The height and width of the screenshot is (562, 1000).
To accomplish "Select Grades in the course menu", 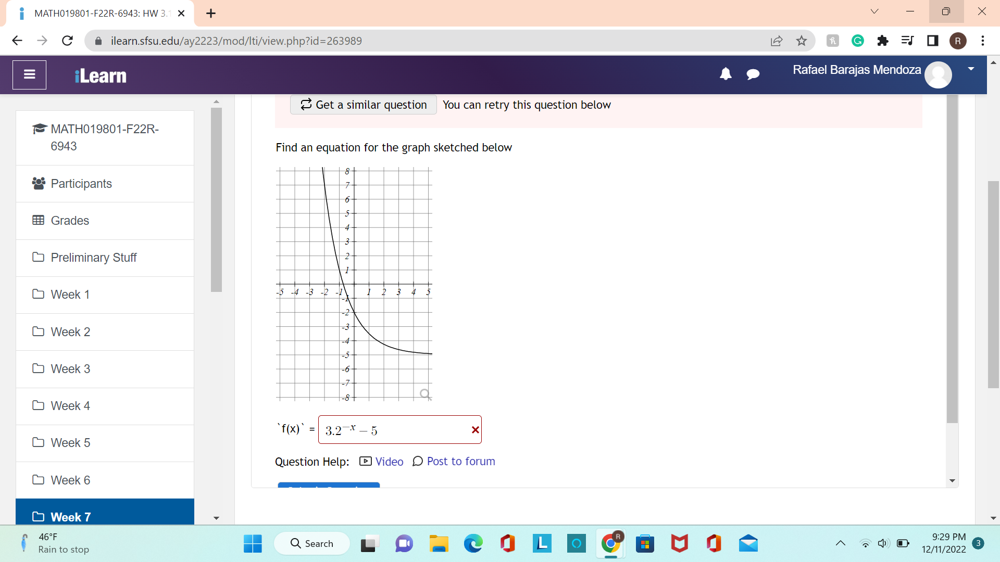I will (70, 221).
